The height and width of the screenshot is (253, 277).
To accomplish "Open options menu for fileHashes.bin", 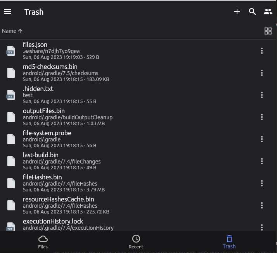I will coord(261,183).
